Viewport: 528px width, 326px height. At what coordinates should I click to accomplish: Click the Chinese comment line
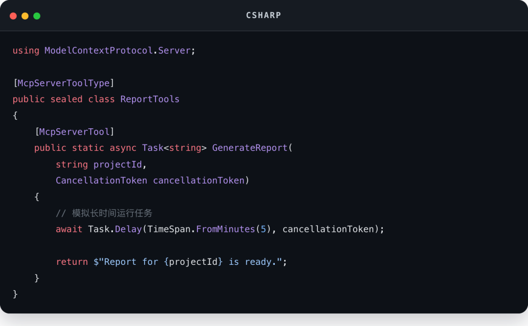pyautogui.click(x=104, y=213)
